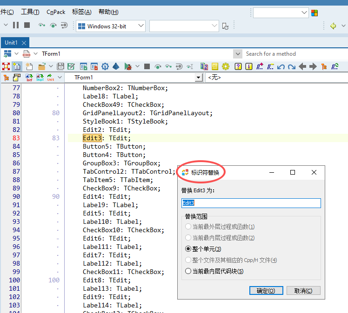Click the 确定(O) button

click(266, 290)
